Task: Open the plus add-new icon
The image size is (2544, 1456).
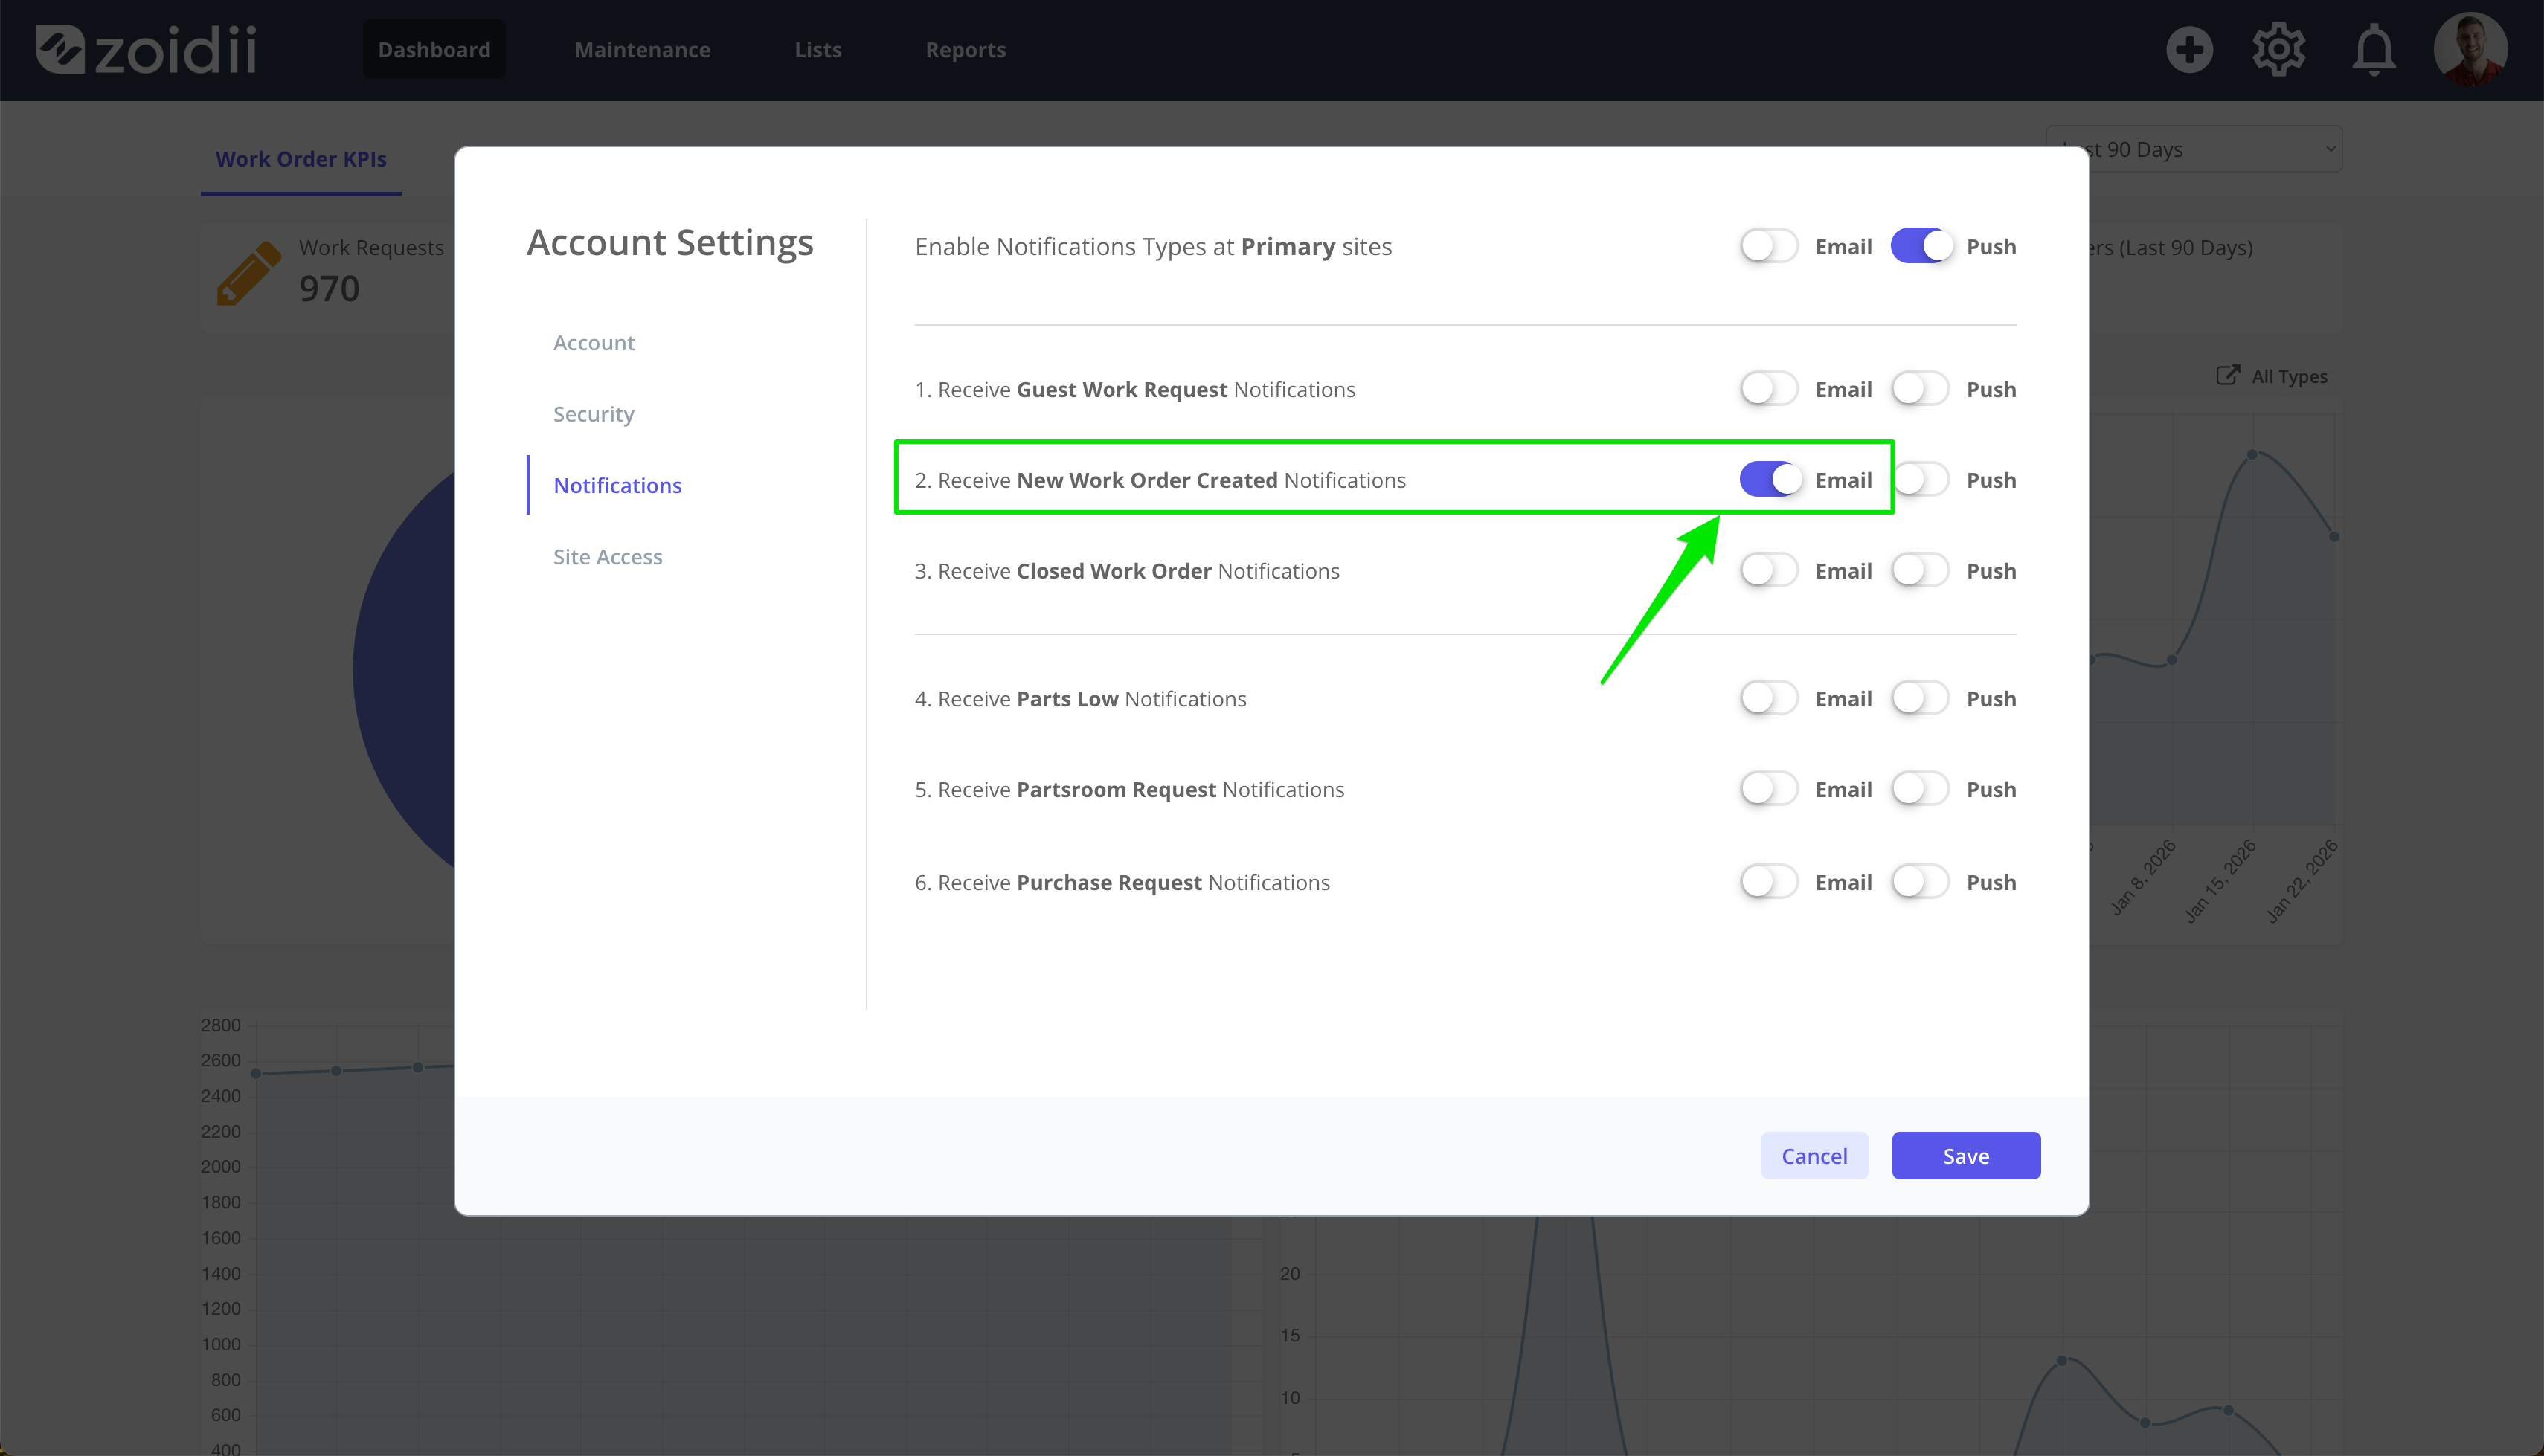Action: tap(2189, 50)
